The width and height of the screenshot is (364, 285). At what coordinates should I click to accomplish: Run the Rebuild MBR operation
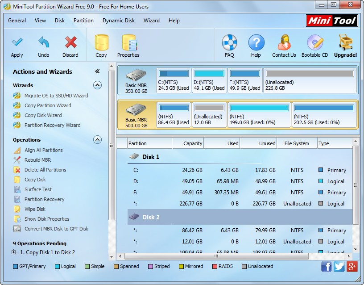pos(37,160)
